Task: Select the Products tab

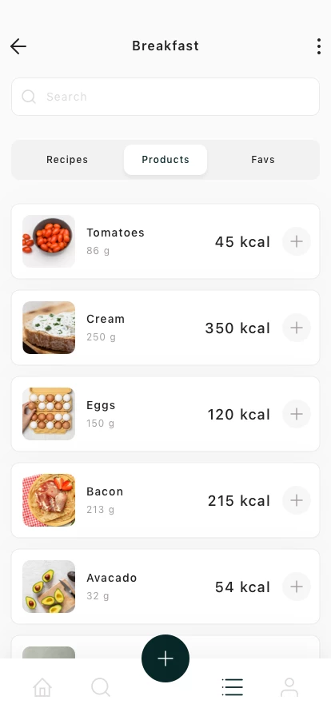Action: [x=165, y=159]
